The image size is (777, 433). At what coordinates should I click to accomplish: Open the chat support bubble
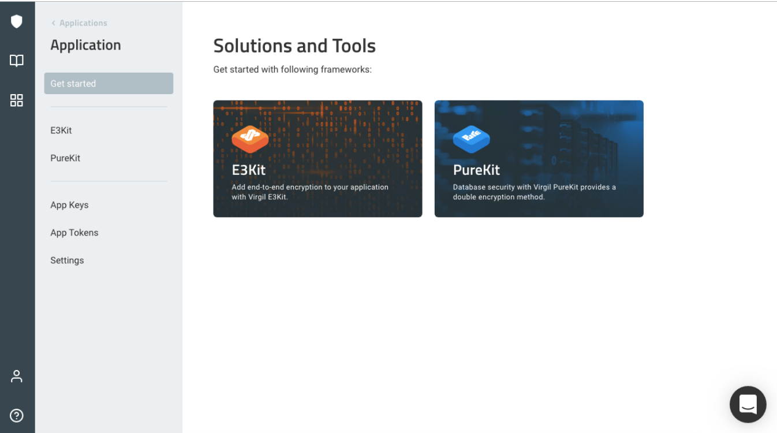tap(748, 404)
